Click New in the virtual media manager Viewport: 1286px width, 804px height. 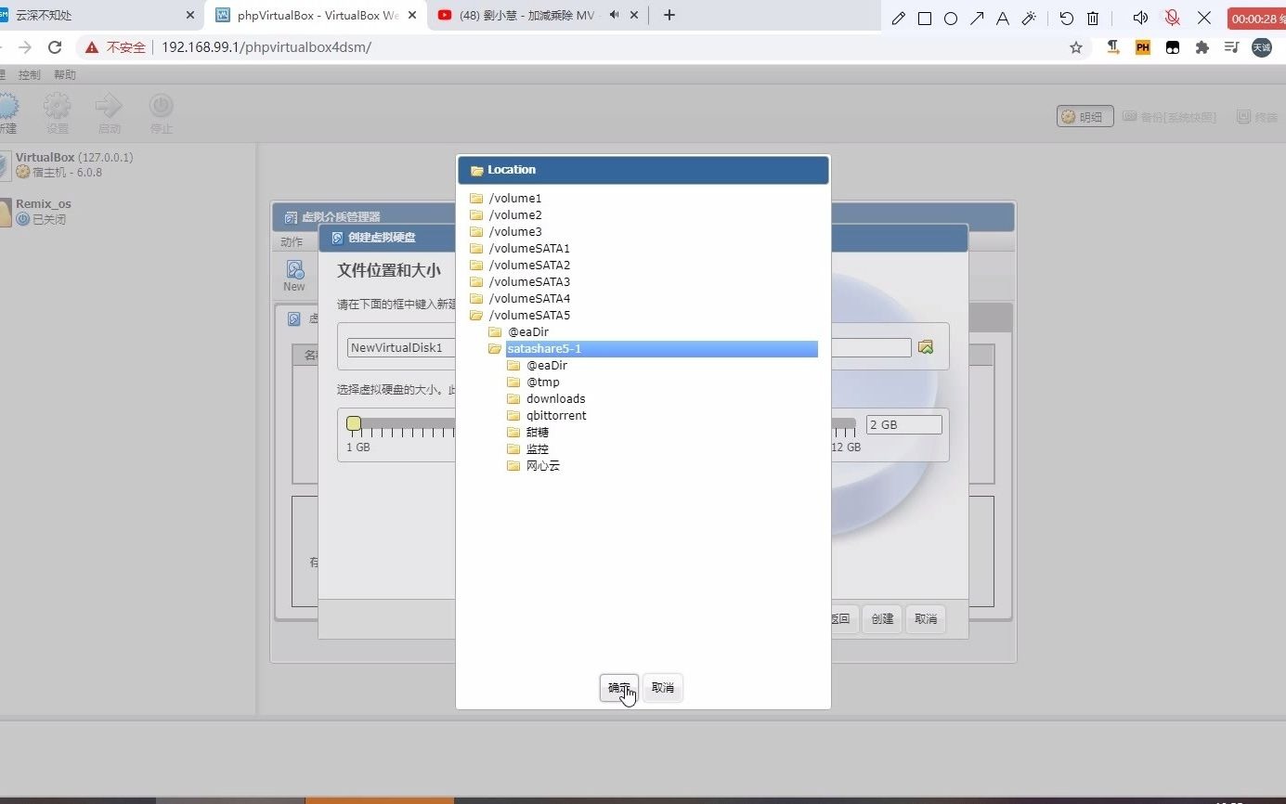pyautogui.click(x=294, y=276)
